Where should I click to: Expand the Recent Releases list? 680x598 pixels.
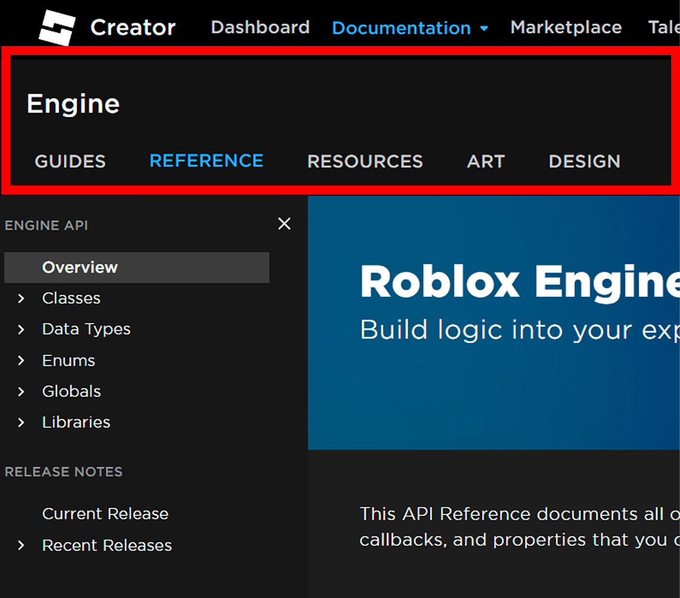106,545
